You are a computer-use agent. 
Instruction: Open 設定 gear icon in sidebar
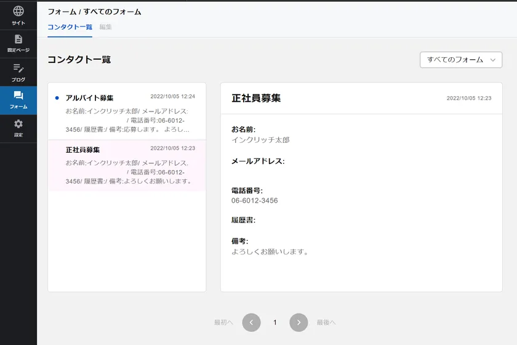18,124
